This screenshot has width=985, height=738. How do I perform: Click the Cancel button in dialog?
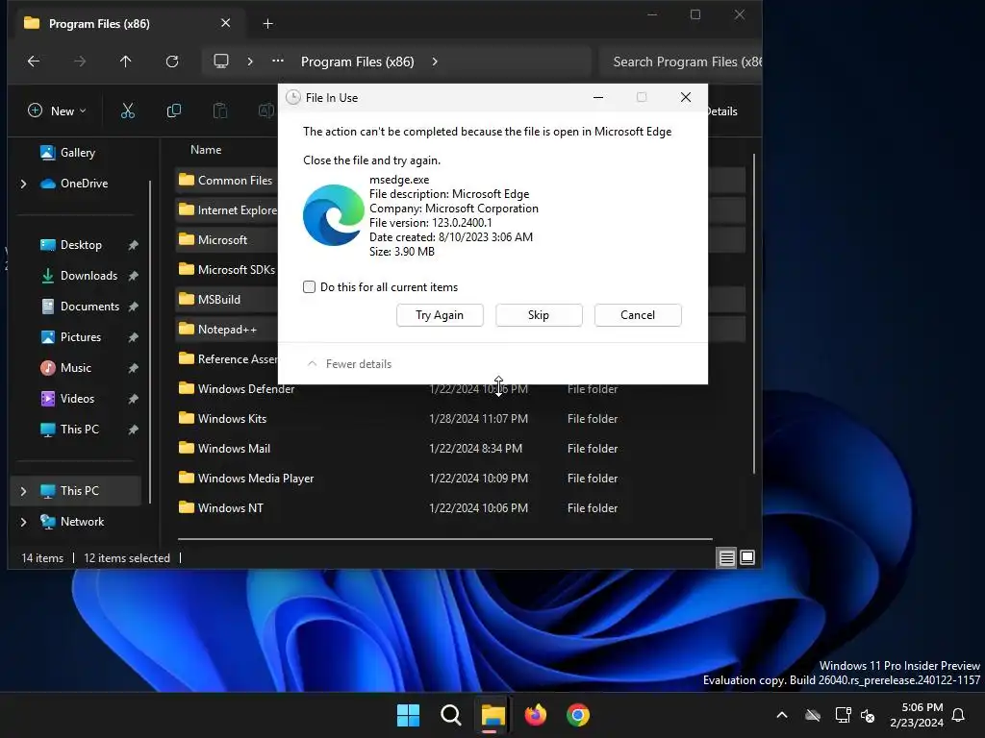click(x=638, y=315)
